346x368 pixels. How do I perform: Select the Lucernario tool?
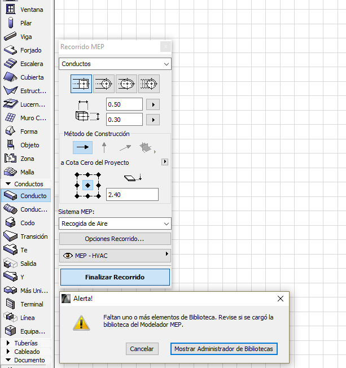26,104
